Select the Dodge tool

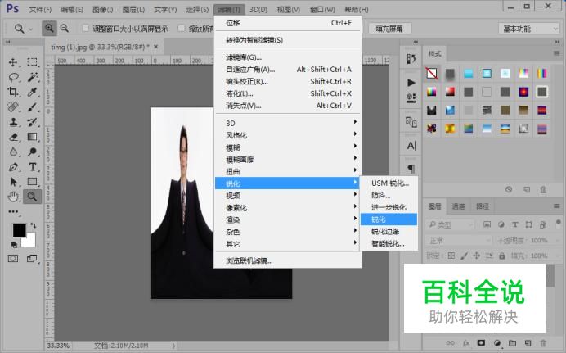point(33,152)
